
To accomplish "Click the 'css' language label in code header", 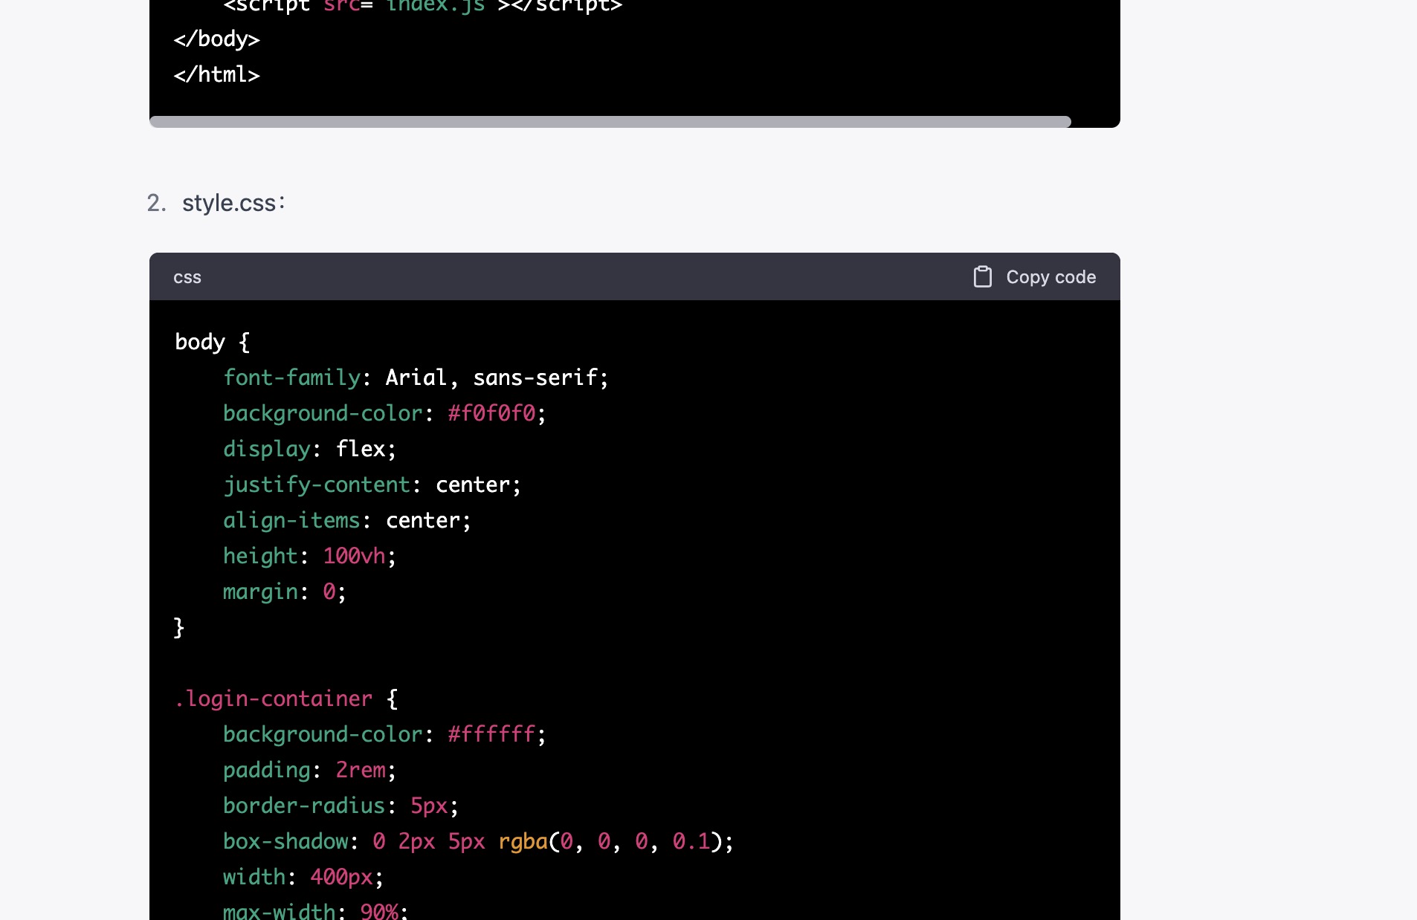I will pos(187,277).
